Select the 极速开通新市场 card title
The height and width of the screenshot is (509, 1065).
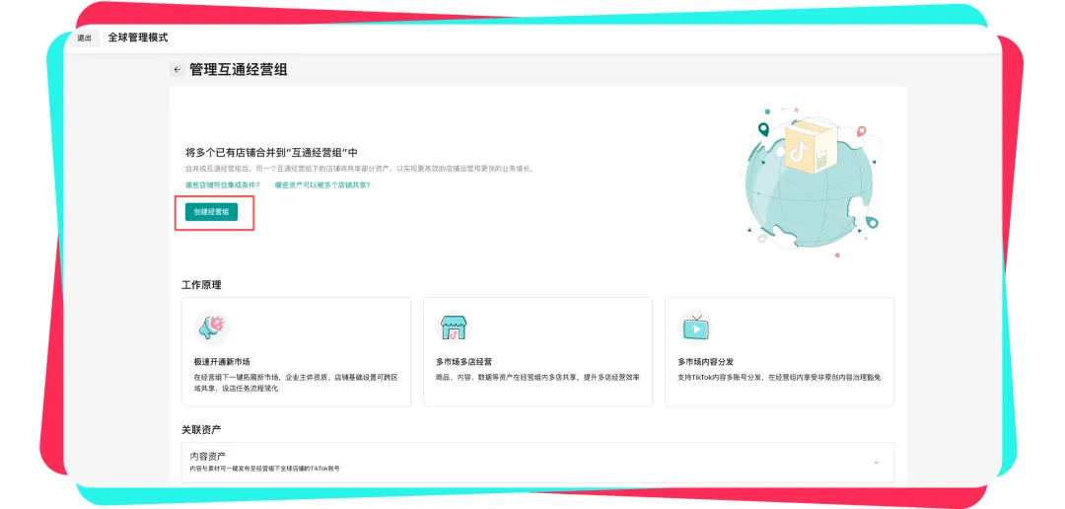(x=222, y=362)
